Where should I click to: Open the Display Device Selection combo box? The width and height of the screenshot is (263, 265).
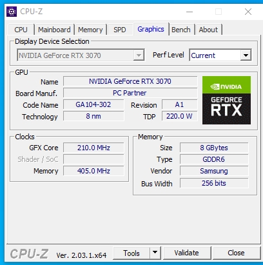point(81,55)
